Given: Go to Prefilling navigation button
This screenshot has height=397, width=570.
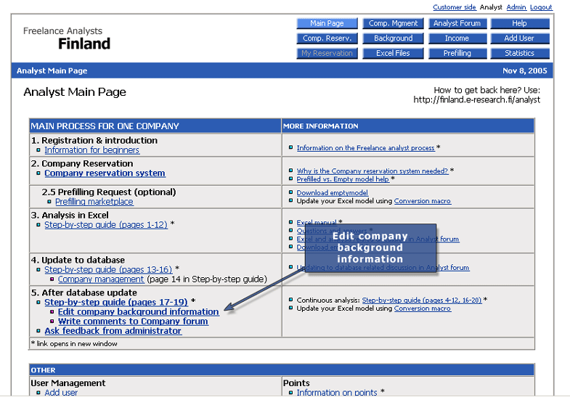Looking at the screenshot, I should (x=457, y=54).
